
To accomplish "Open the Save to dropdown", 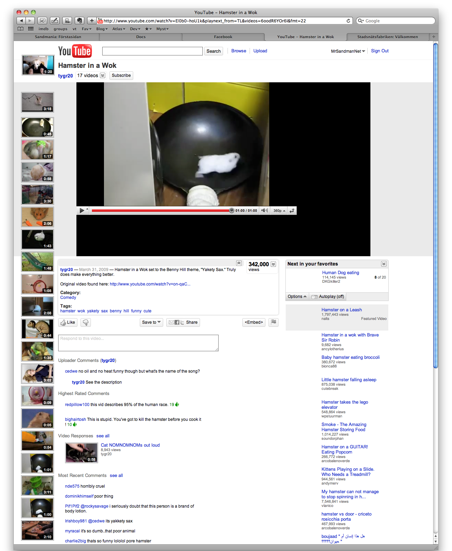I will (x=151, y=322).
